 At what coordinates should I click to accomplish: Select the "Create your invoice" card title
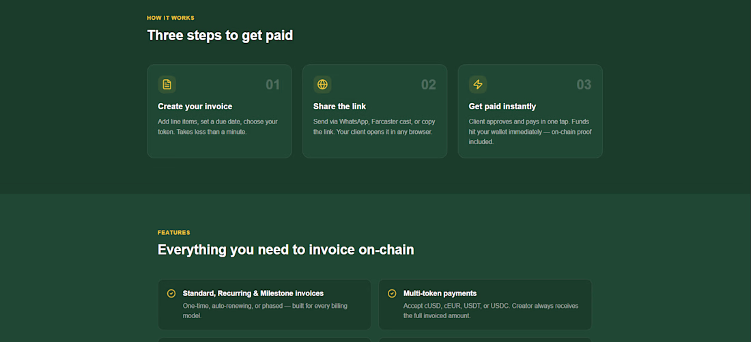195,106
